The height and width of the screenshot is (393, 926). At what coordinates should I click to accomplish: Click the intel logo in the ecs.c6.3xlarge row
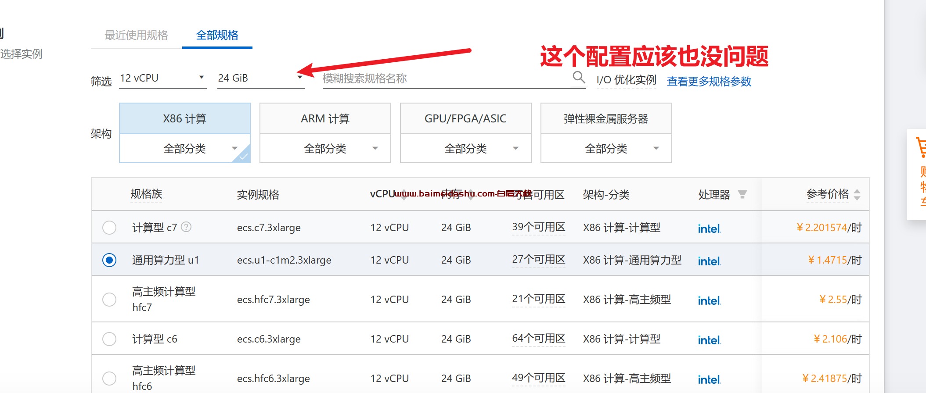709,340
